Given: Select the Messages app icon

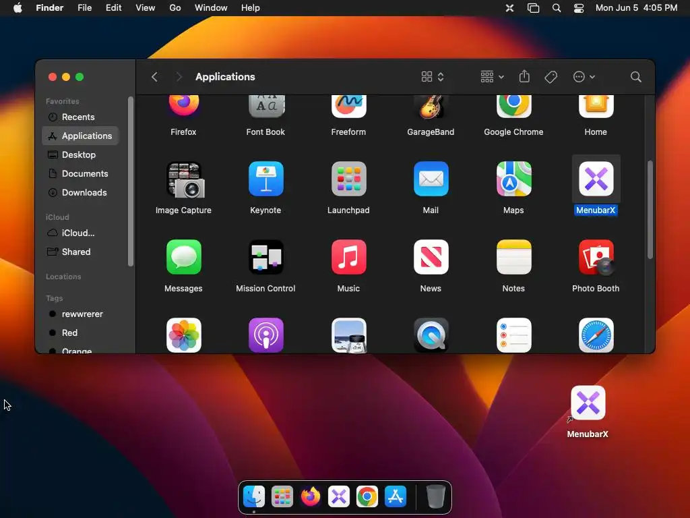Looking at the screenshot, I should (x=183, y=257).
